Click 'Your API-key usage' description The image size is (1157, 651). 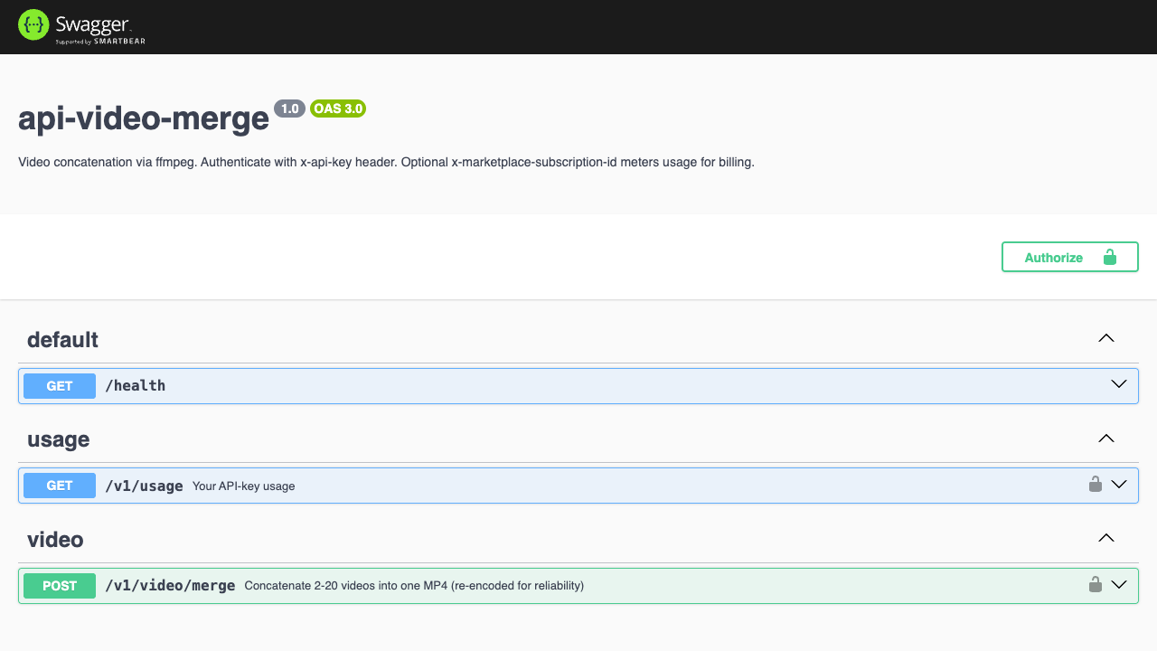tap(244, 486)
